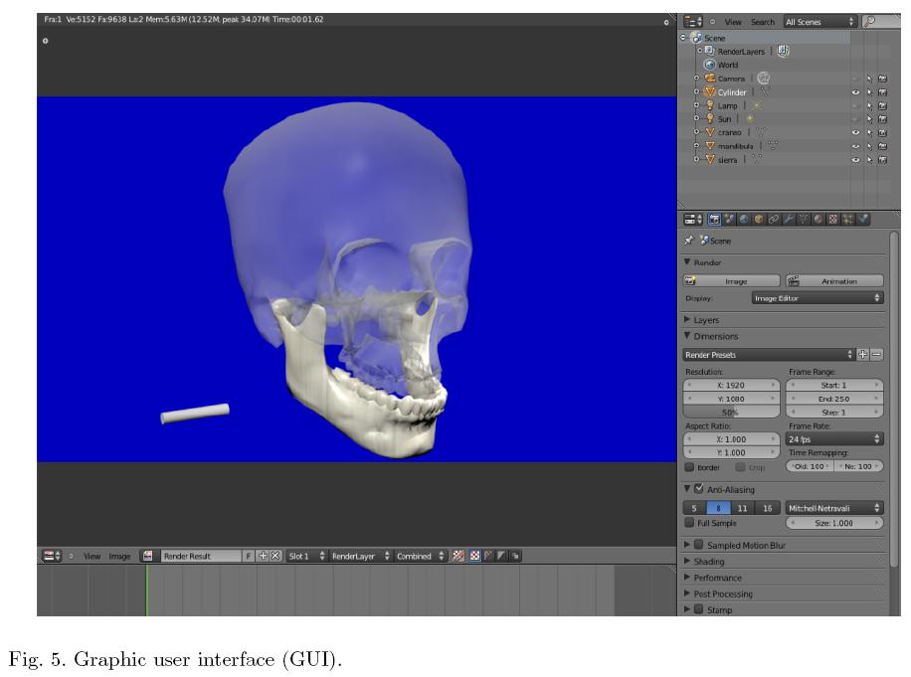Viewport: 911px width, 677px height.
Task: Click the craneo mesh object icon
Action: pyautogui.click(x=709, y=132)
